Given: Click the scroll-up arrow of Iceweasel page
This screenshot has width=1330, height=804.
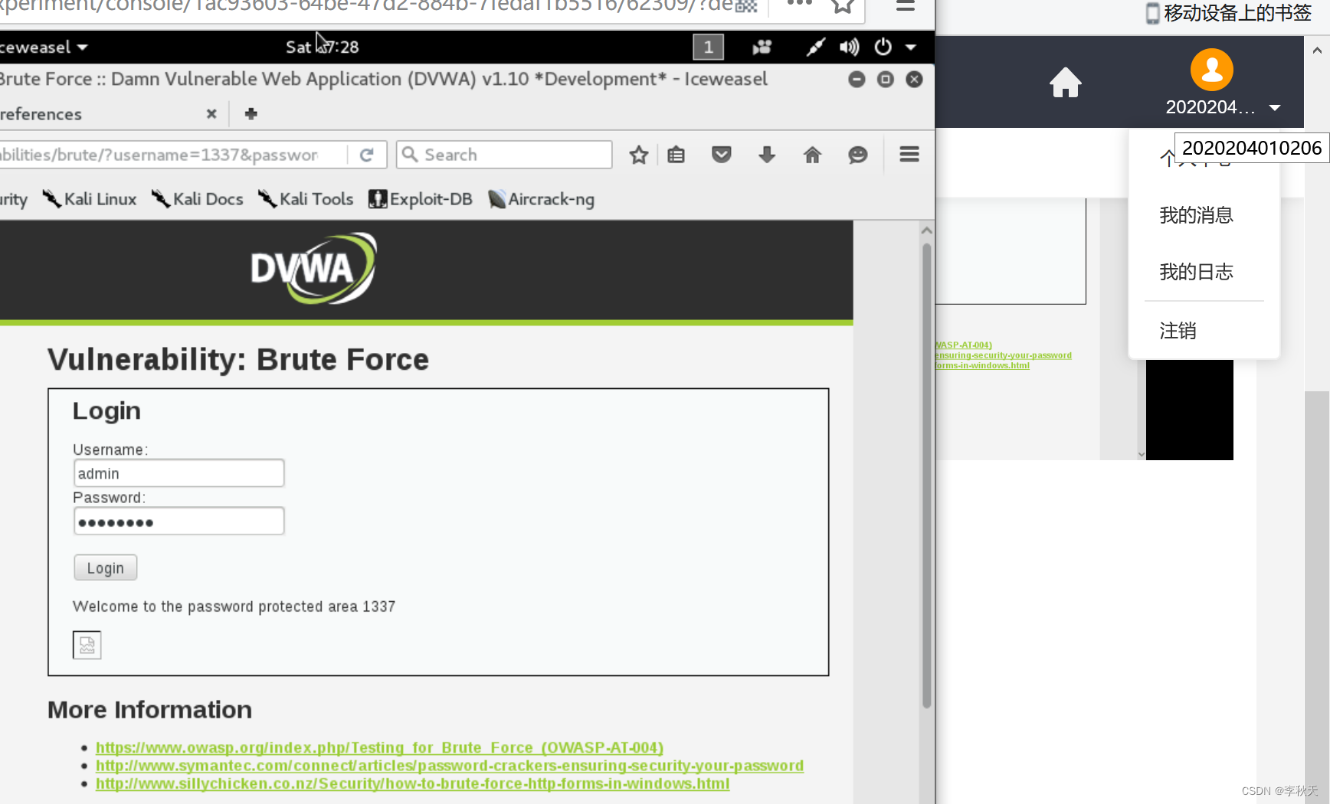Looking at the screenshot, I should 926,230.
